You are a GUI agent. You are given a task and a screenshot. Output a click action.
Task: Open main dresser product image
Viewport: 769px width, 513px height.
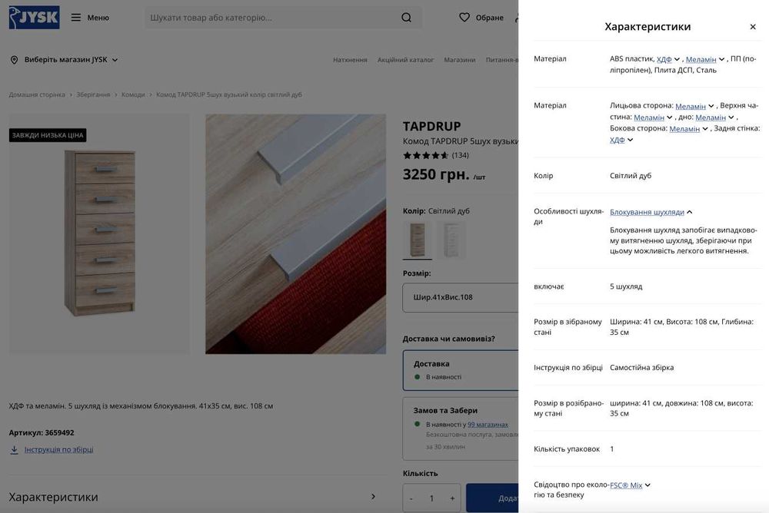click(99, 233)
